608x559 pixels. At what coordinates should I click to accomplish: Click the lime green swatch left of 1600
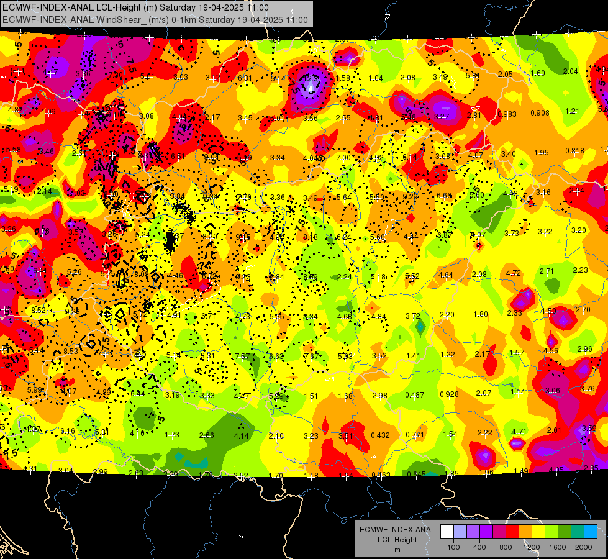(x=551, y=532)
